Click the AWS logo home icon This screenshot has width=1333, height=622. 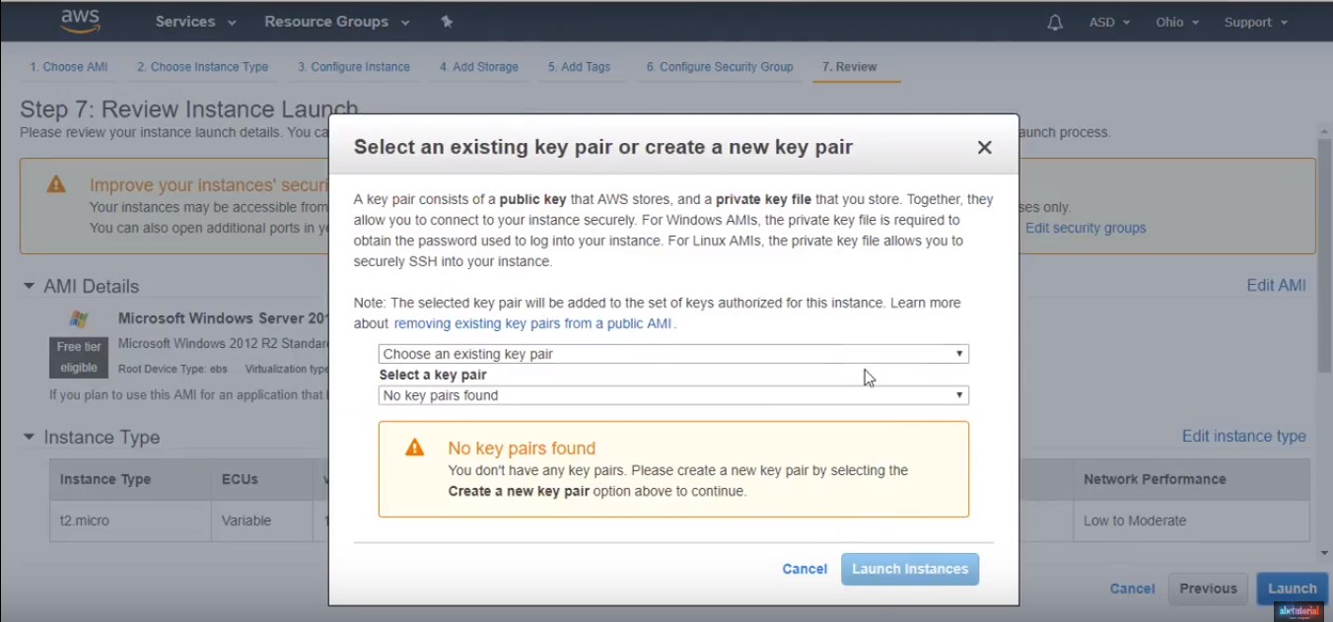point(81,21)
